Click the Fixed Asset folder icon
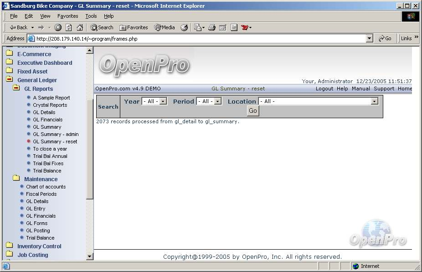Screen dimensions: 422x272 click(9, 71)
